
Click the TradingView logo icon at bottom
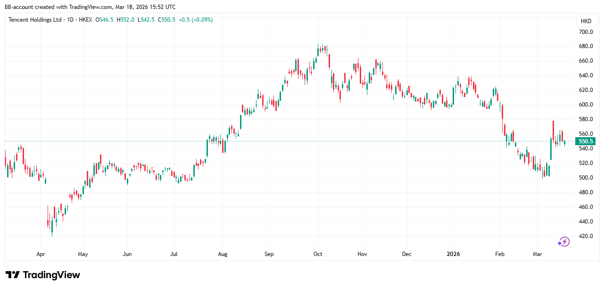click(12, 275)
